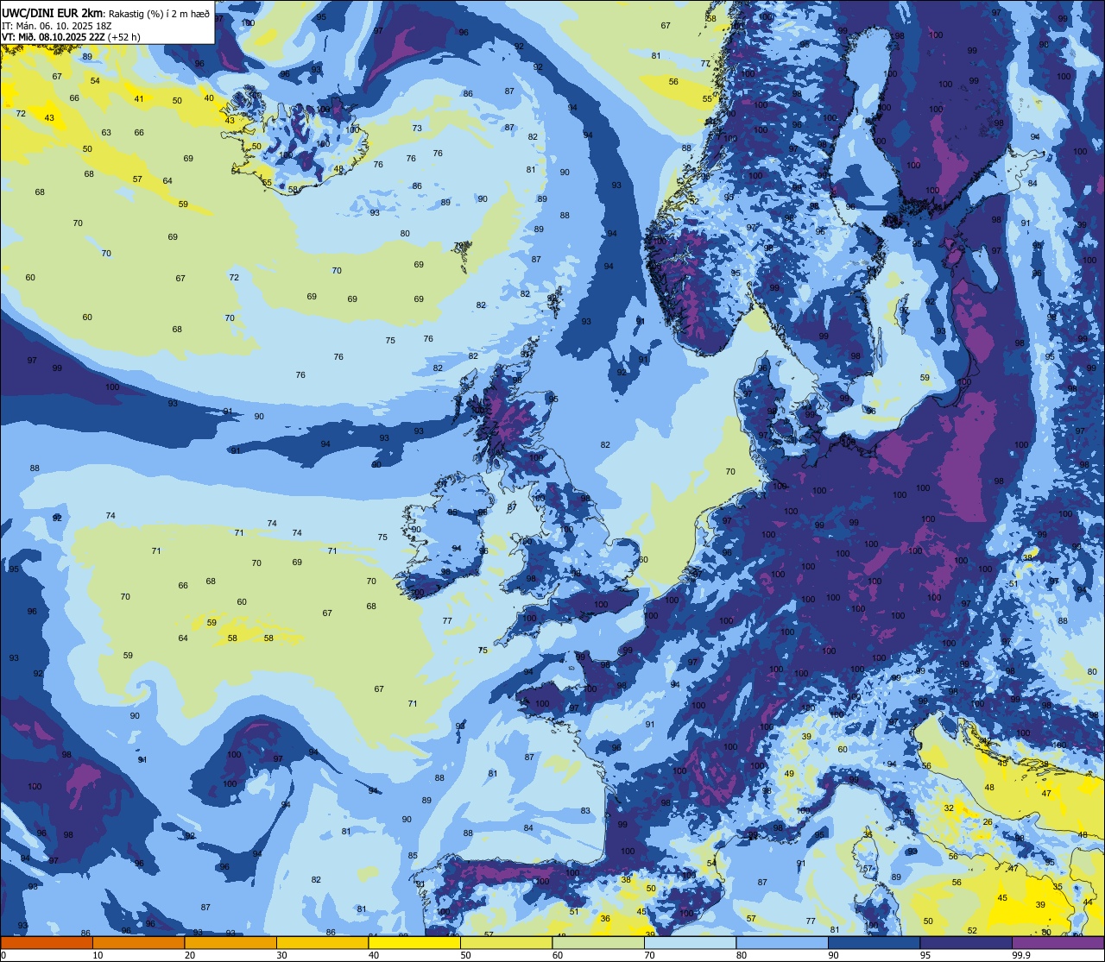Click the humidity value '26' over Italy
The image size is (1105, 962).
point(988,822)
